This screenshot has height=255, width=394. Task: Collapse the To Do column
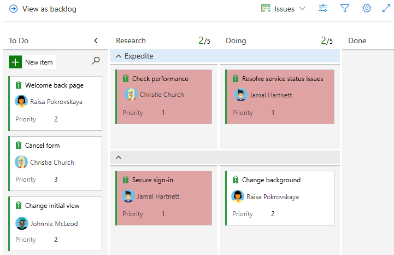(x=96, y=40)
